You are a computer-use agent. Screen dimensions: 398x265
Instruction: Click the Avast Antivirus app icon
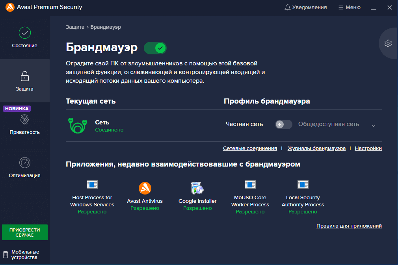point(145,188)
